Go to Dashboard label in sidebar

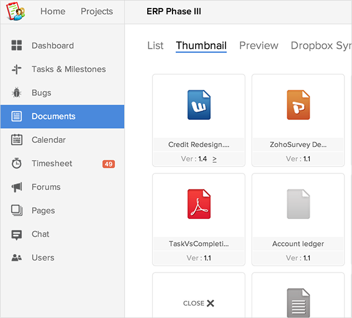53,46
